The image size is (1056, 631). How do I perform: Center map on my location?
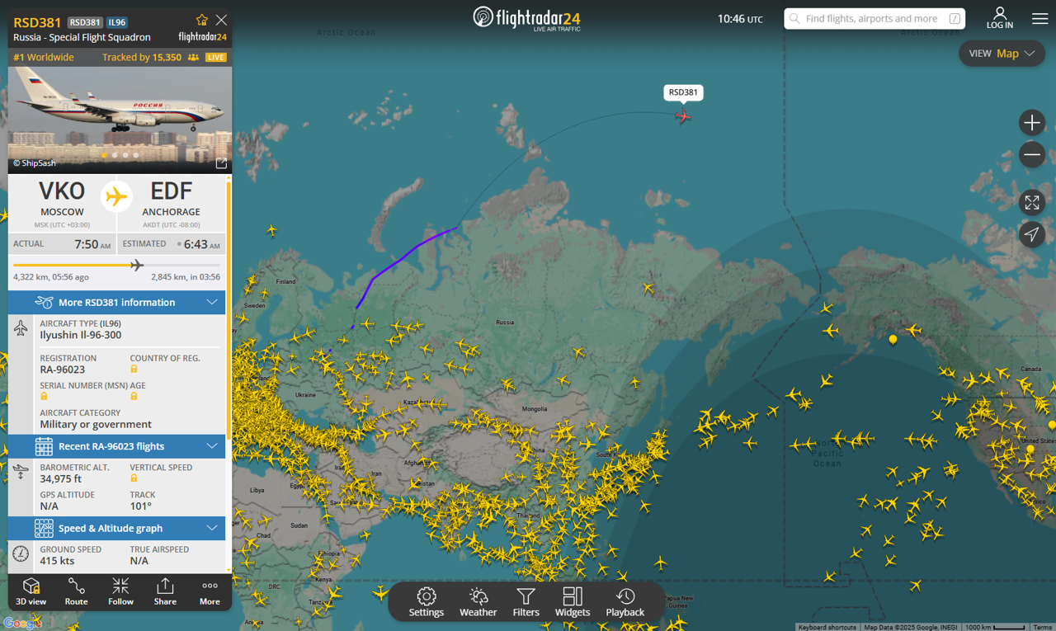click(x=1032, y=234)
